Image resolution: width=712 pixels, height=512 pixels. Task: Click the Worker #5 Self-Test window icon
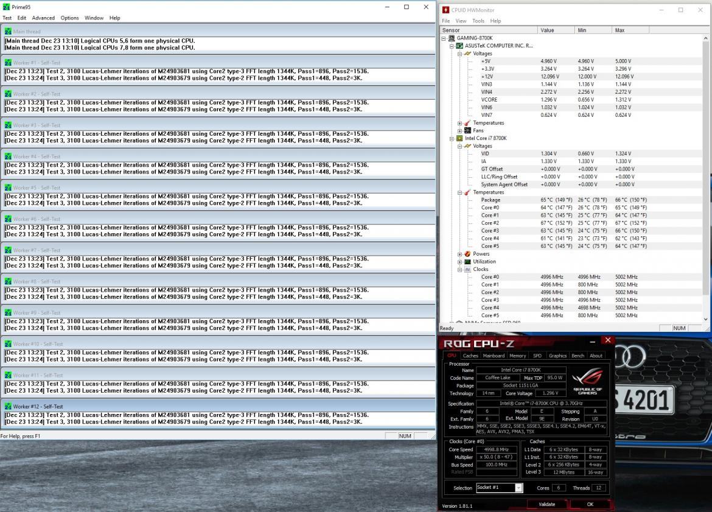click(x=8, y=188)
